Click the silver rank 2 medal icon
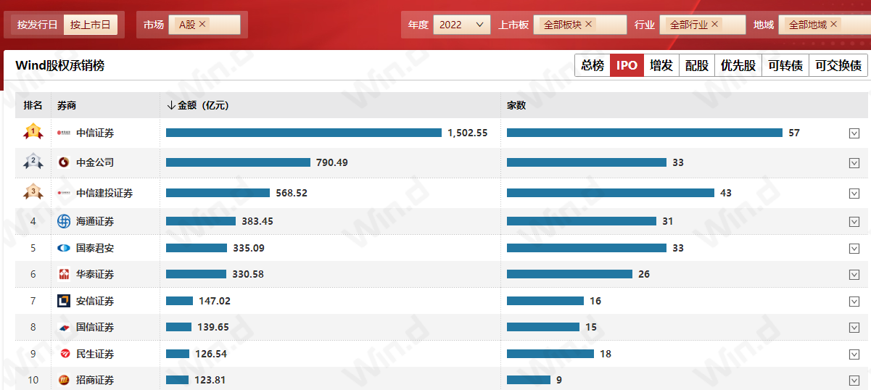Viewport: 871px width, 390px height. click(x=33, y=162)
